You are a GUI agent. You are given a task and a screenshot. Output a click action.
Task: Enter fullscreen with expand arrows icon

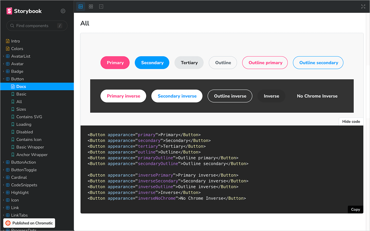click(363, 6)
